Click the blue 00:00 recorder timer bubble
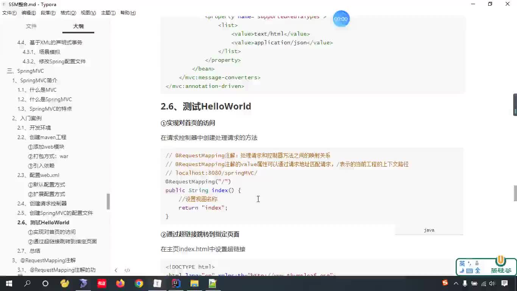Image resolution: width=517 pixels, height=291 pixels. 341,19
